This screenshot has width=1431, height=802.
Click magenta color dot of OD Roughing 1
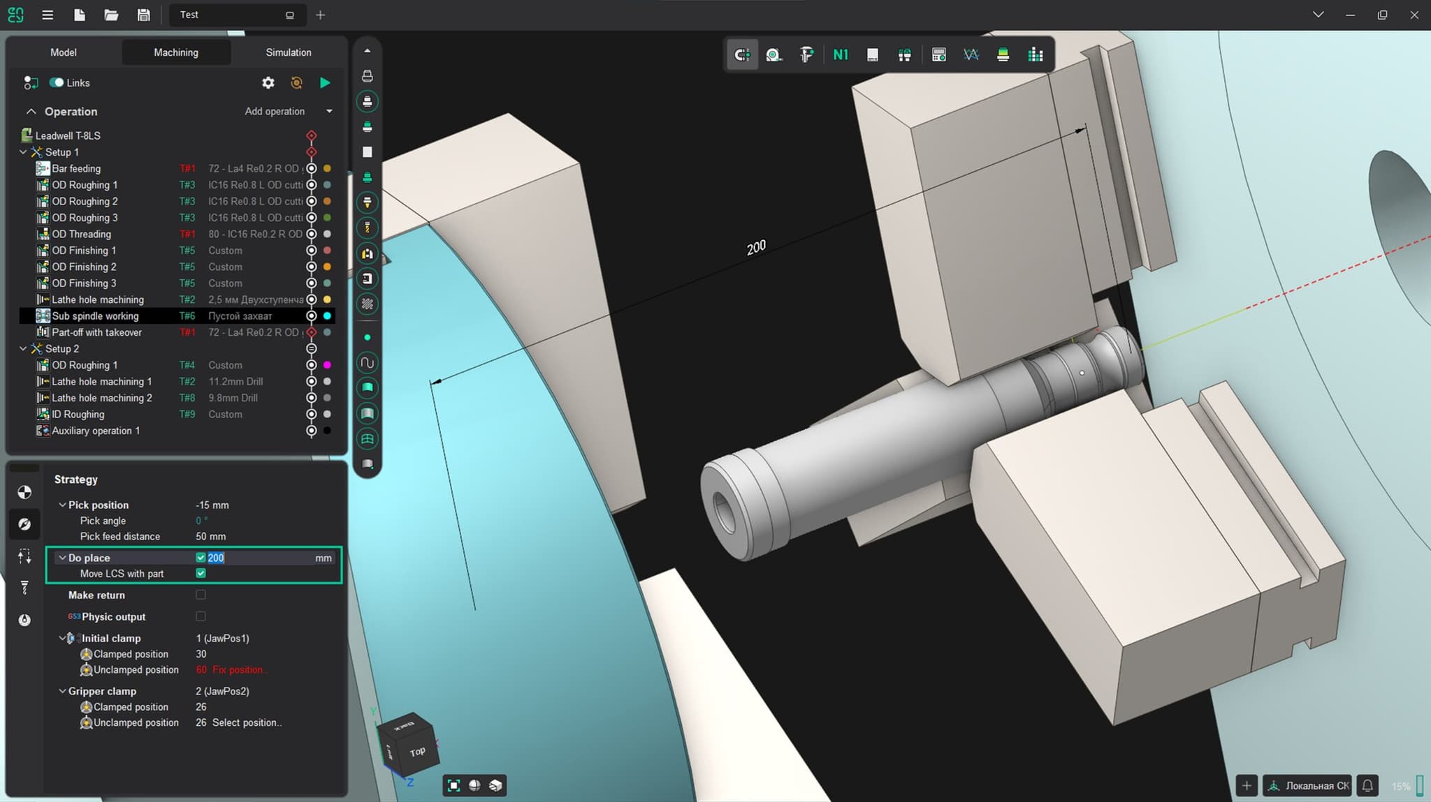[x=327, y=365]
